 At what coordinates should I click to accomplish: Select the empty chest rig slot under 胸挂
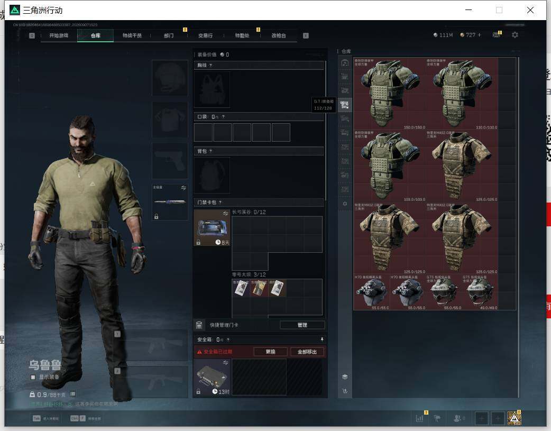pos(212,90)
